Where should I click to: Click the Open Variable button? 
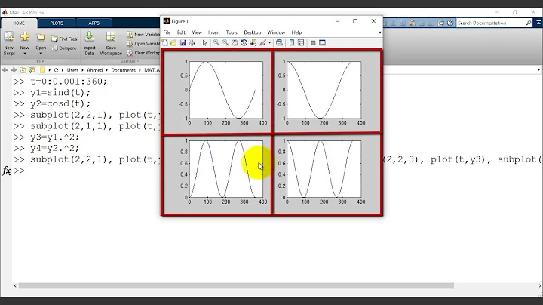tap(143, 44)
